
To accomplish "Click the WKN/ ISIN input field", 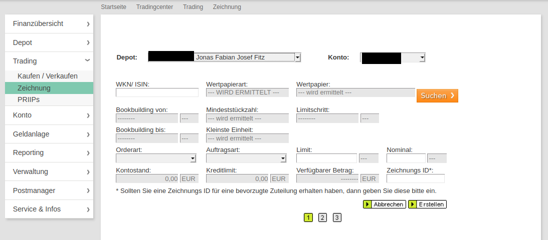I will [157, 92].
